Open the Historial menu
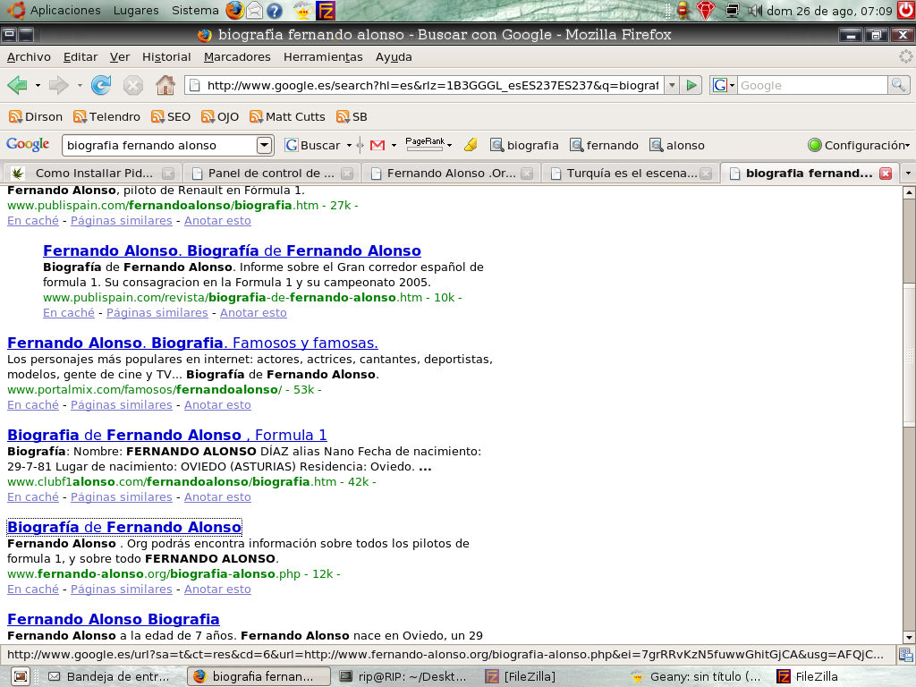Screen dimensions: 916x687 click(x=166, y=56)
